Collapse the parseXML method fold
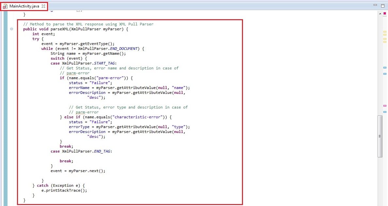This screenshot has width=388, height=206. point(12,29)
